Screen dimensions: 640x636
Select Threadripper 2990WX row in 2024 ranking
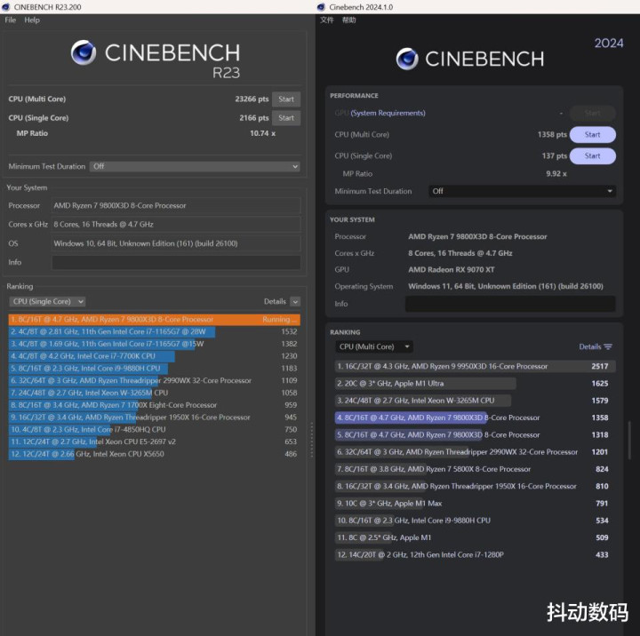click(x=475, y=452)
